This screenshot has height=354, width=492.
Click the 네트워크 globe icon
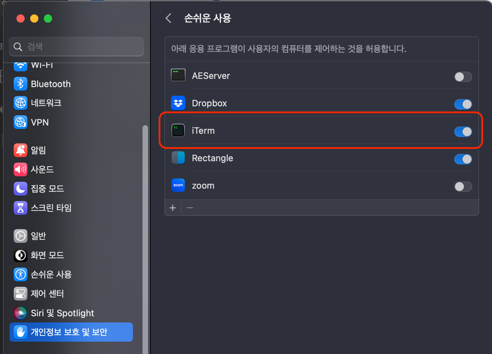click(x=21, y=103)
